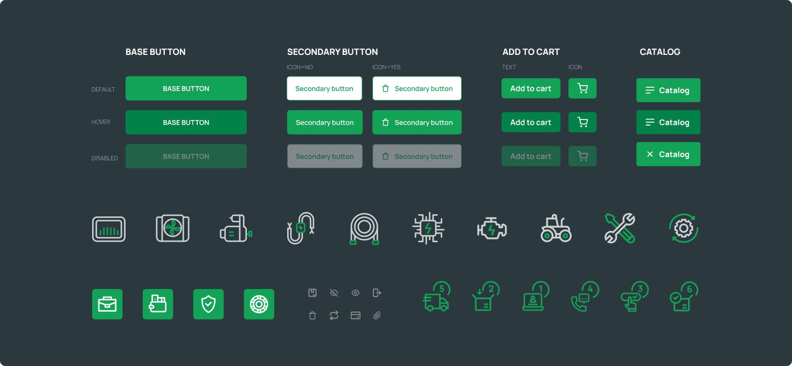The width and height of the screenshot is (792, 366).
Task: Open the default Catalog menu button
Action: [668, 90]
